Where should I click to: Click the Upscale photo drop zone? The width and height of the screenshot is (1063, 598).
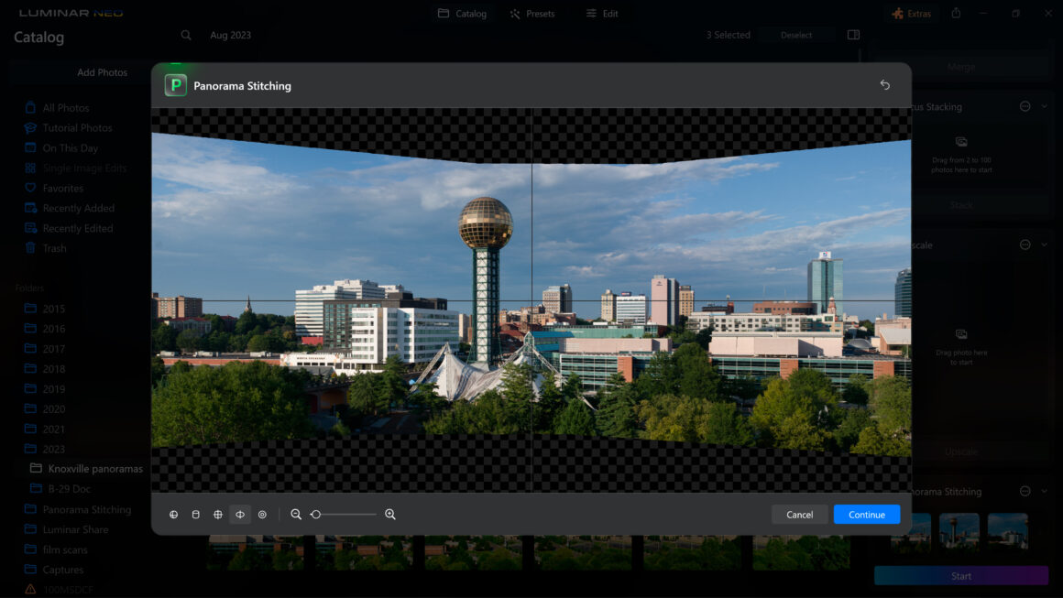[961, 347]
